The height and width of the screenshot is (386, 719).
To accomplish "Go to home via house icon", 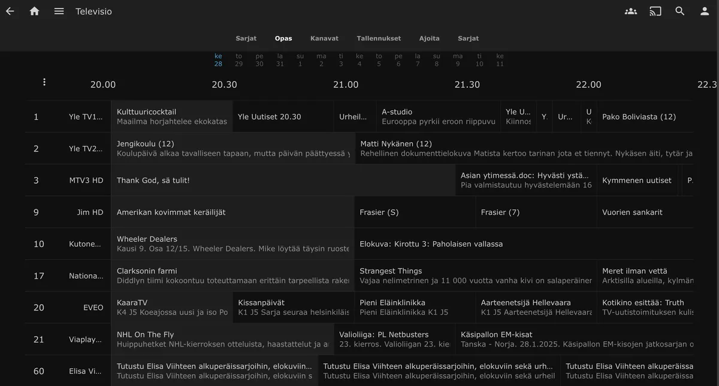I will [35, 11].
